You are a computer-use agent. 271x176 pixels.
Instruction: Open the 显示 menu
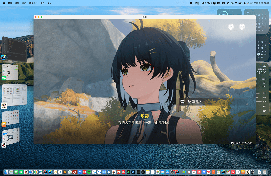(x=24, y=2)
